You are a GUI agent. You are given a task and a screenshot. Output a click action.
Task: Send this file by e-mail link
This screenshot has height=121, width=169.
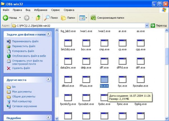point(27,62)
